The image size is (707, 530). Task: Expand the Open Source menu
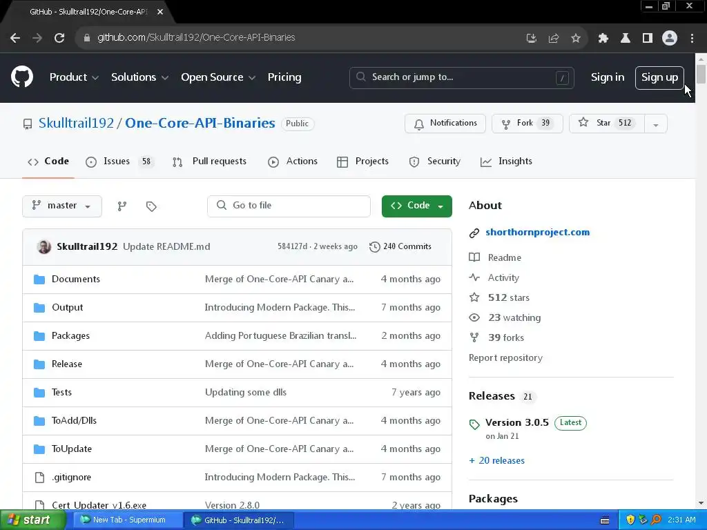218,77
